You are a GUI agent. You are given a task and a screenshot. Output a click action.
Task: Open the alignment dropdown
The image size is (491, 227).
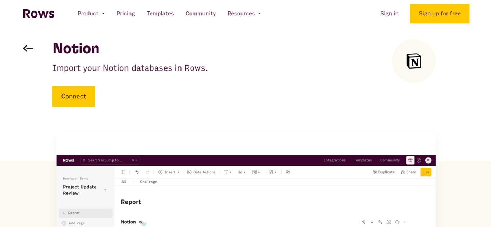coord(242,172)
